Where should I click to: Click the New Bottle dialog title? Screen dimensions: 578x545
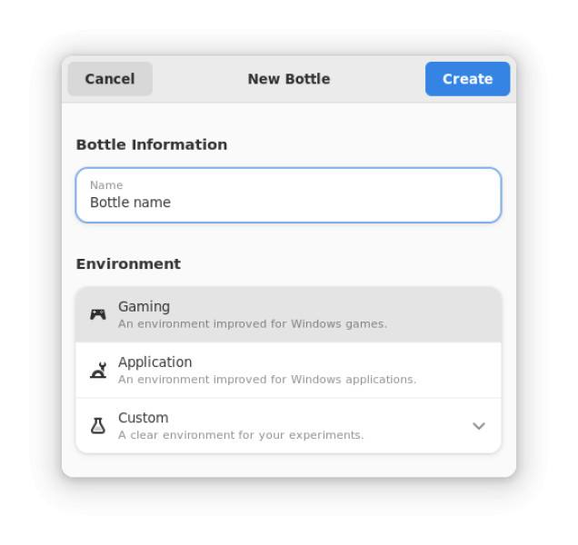(288, 79)
